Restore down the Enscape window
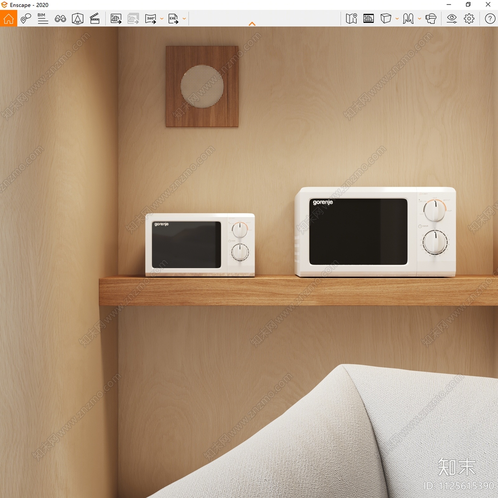The height and width of the screenshot is (498, 498). [x=468, y=5]
